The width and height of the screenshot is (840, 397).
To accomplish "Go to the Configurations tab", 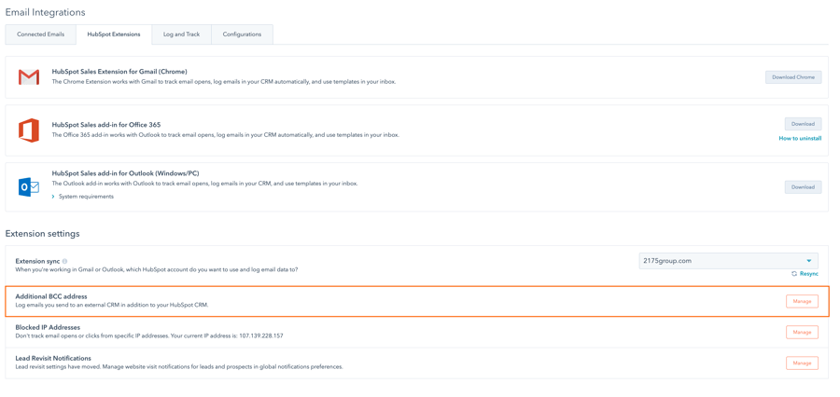I will (x=242, y=34).
